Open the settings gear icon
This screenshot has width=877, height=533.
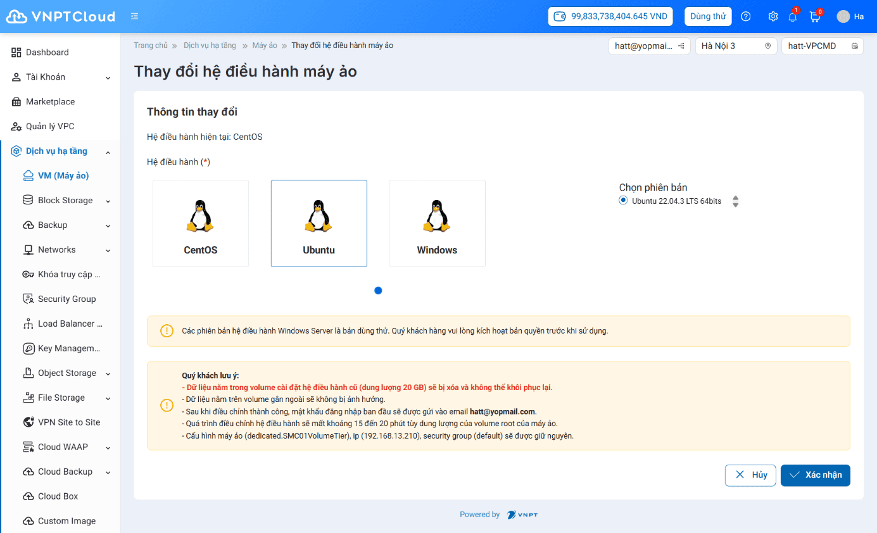[x=773, y=16]
